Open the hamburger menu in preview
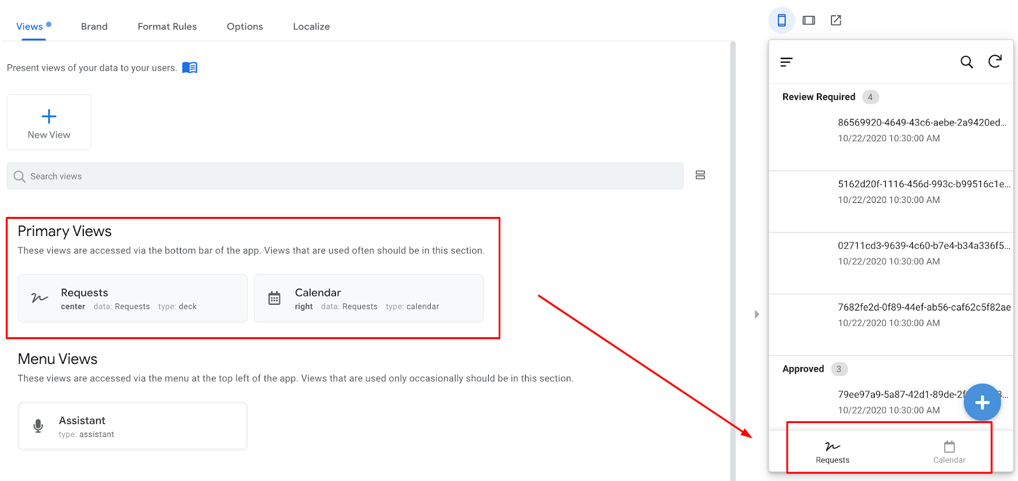This screenshot has width=1018, height=481. pos(786,62)
